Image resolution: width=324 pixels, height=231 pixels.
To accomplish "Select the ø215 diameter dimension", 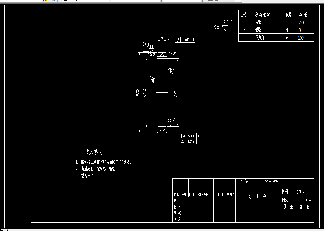I will tap(137, 93).
